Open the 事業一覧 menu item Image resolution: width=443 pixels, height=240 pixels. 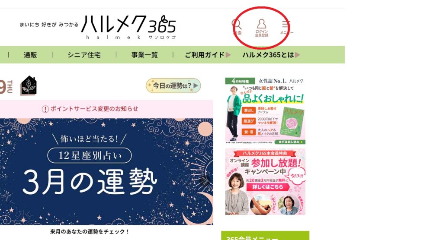pos(144,55)
